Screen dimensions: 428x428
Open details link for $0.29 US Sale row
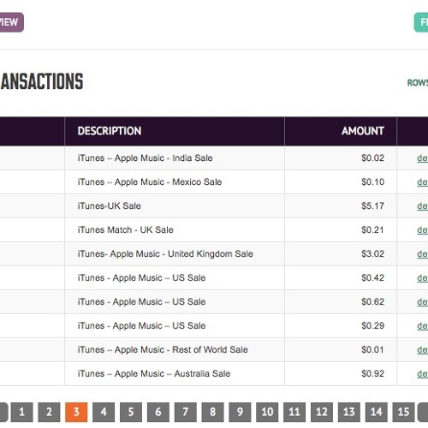pos(423,326)
